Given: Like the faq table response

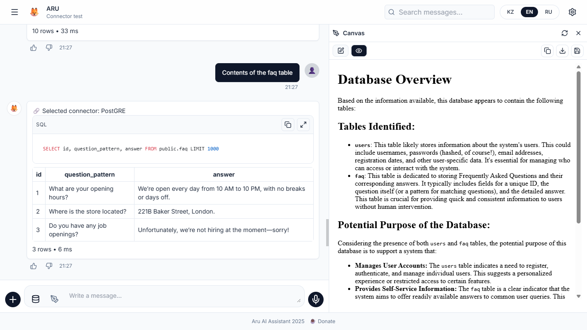Looking at the screenshot, I should [34, 266].
